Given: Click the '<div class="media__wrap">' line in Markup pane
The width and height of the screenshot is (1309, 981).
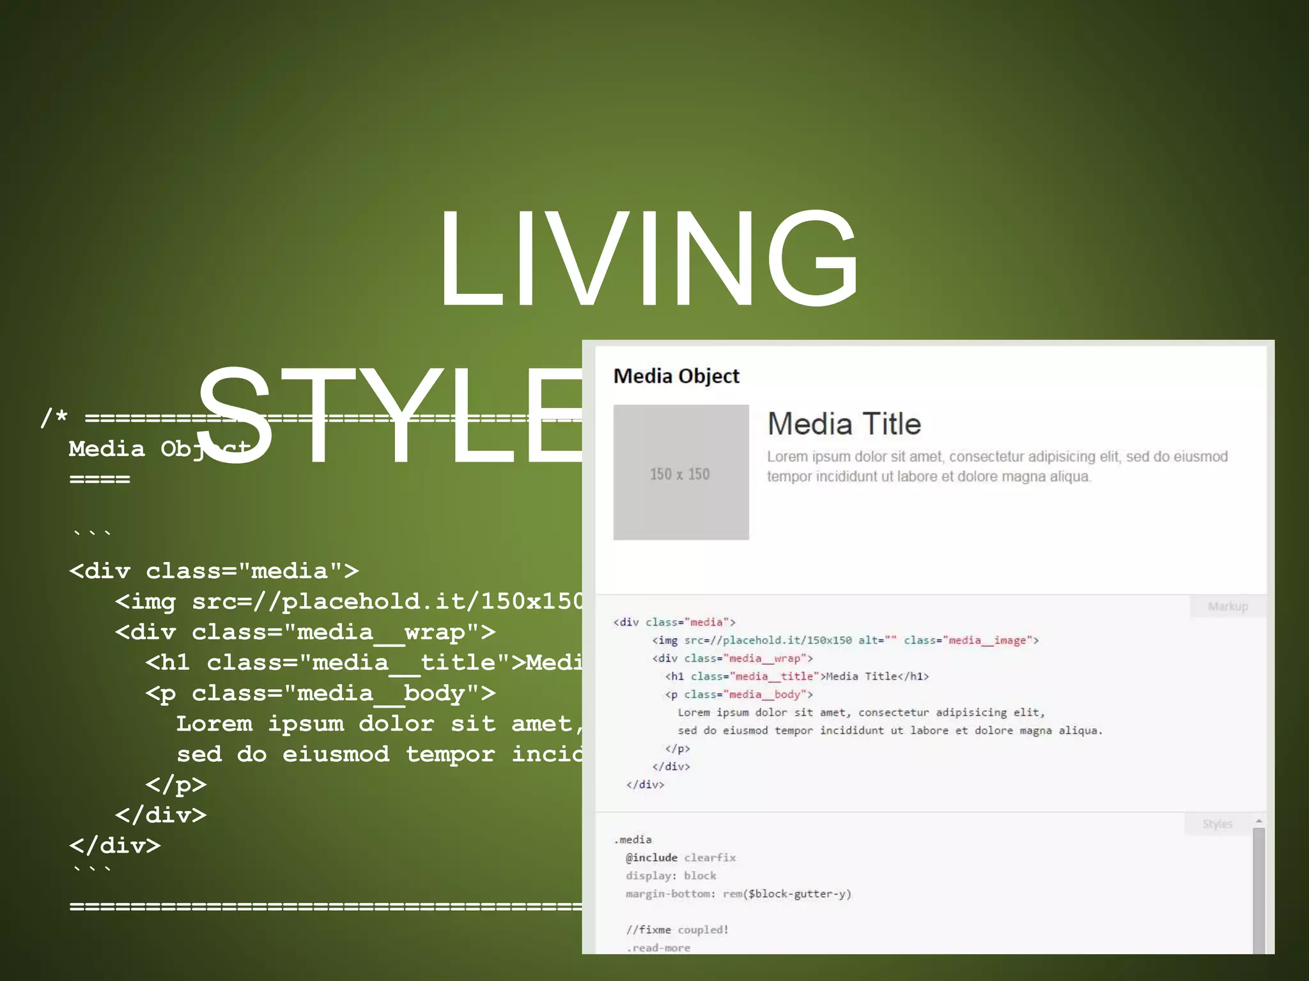Looking at the screenshot, I should point(732,658).
